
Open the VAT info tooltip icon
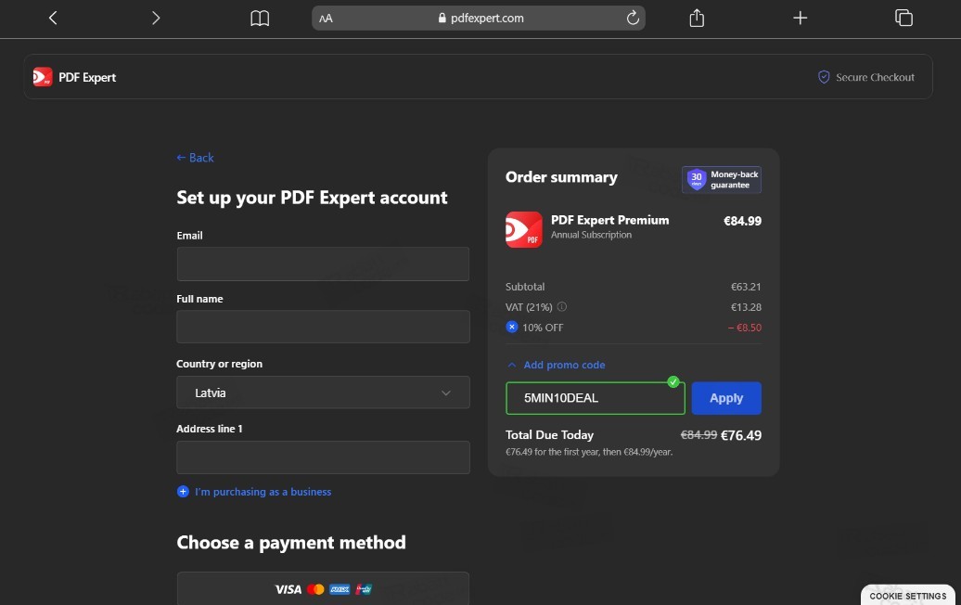click(561, 306)
